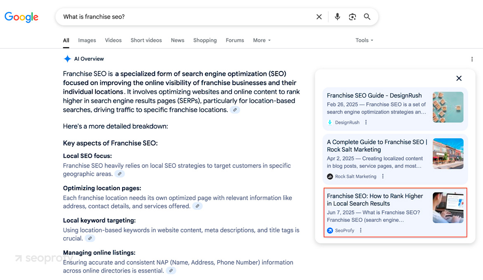Click the SeoProfy favicon
This screenshot has width=483, height=280.
pyautogui.click(x=330, y=230)
